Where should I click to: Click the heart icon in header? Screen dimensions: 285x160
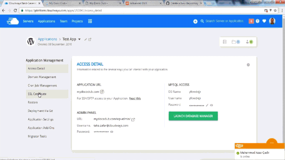coord(264,21)
